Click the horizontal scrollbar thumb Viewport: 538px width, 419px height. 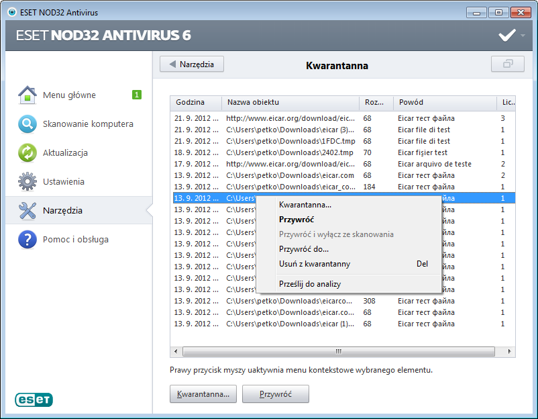[x=339, y=351]
